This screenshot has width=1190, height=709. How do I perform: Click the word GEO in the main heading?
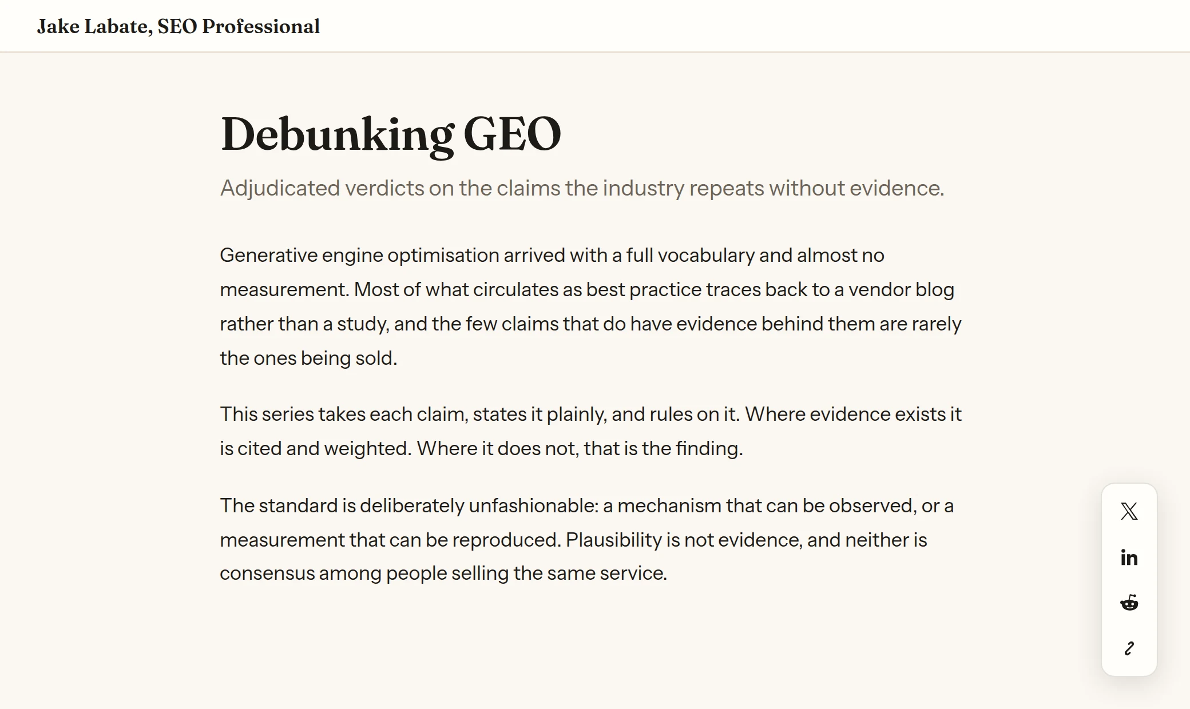512,134
